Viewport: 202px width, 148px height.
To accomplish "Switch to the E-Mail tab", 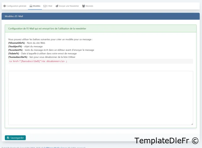I will coord(49,6).
